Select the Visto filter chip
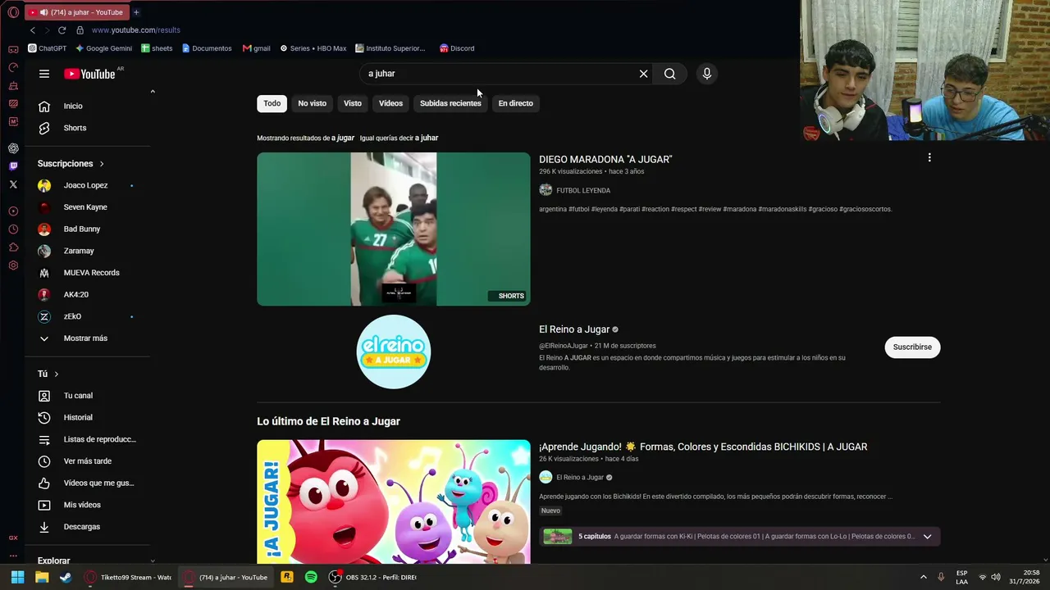1050x590 pixels. pos(353,103)
